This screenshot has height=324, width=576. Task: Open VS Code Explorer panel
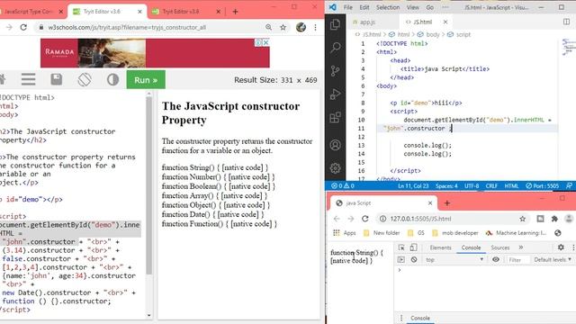pyautogui.click(x=335, y=24)
